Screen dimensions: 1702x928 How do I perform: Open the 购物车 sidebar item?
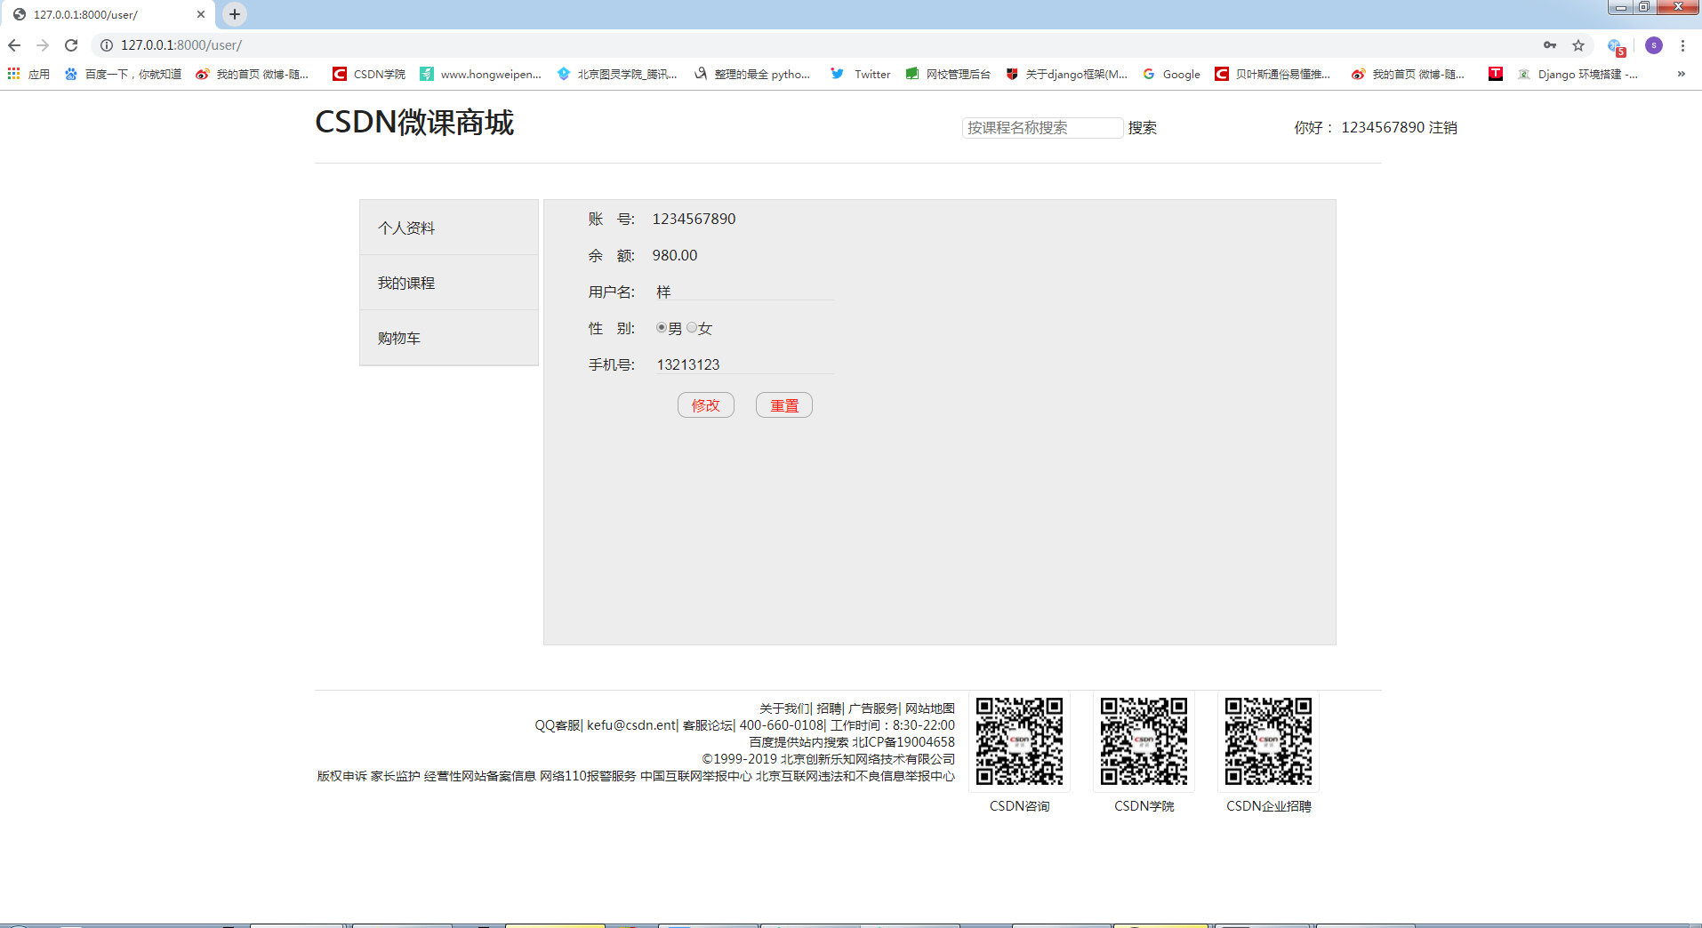[449, 338]
